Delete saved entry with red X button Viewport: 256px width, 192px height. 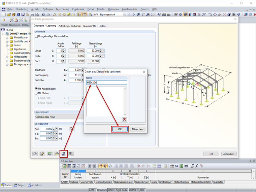point(124,119)
